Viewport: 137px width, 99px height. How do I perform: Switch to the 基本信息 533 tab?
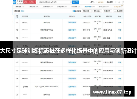tap(20, 7)
